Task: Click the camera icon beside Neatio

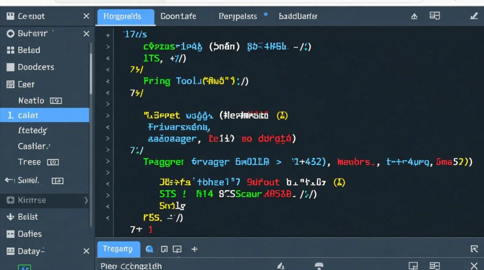Action: click(56, 101)
